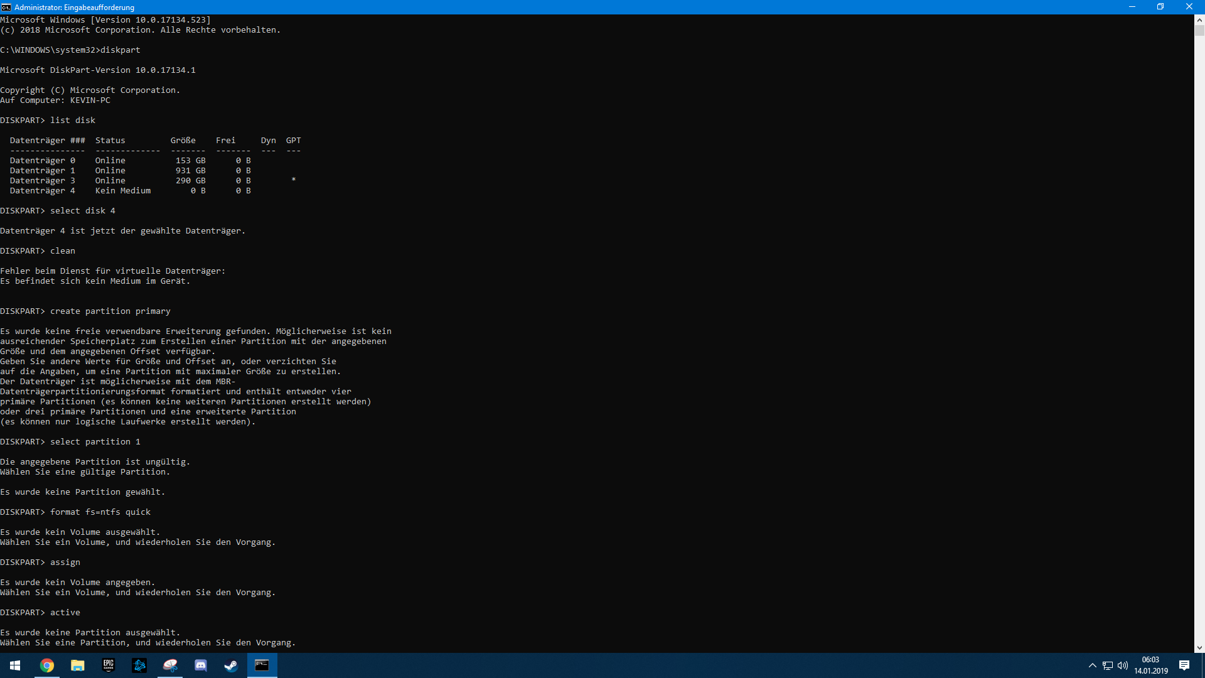This screenshot has width=1205, height=678.
Task: Restore down the Command Prompt window
Action: 1160,7
